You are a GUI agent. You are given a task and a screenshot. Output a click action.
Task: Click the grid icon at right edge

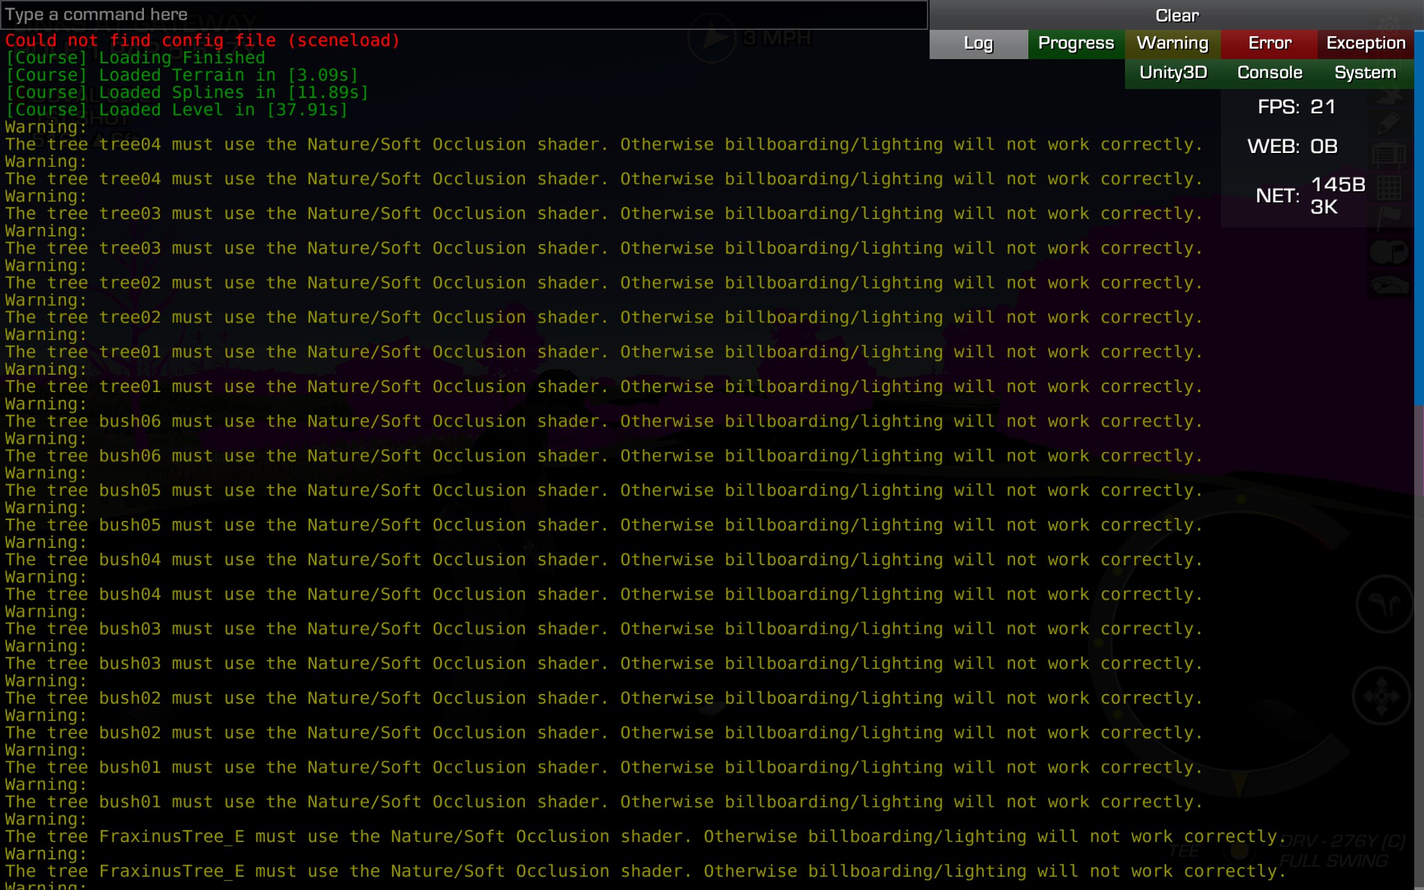1389,188
